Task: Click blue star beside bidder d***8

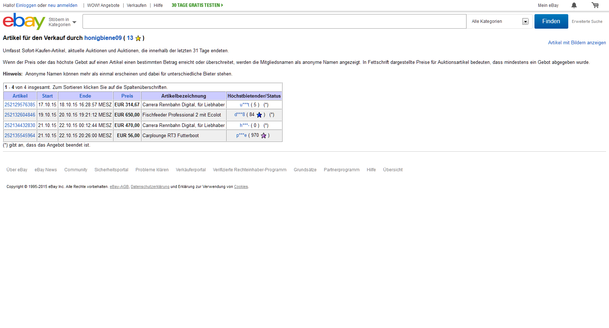Action: click(259, 115)
